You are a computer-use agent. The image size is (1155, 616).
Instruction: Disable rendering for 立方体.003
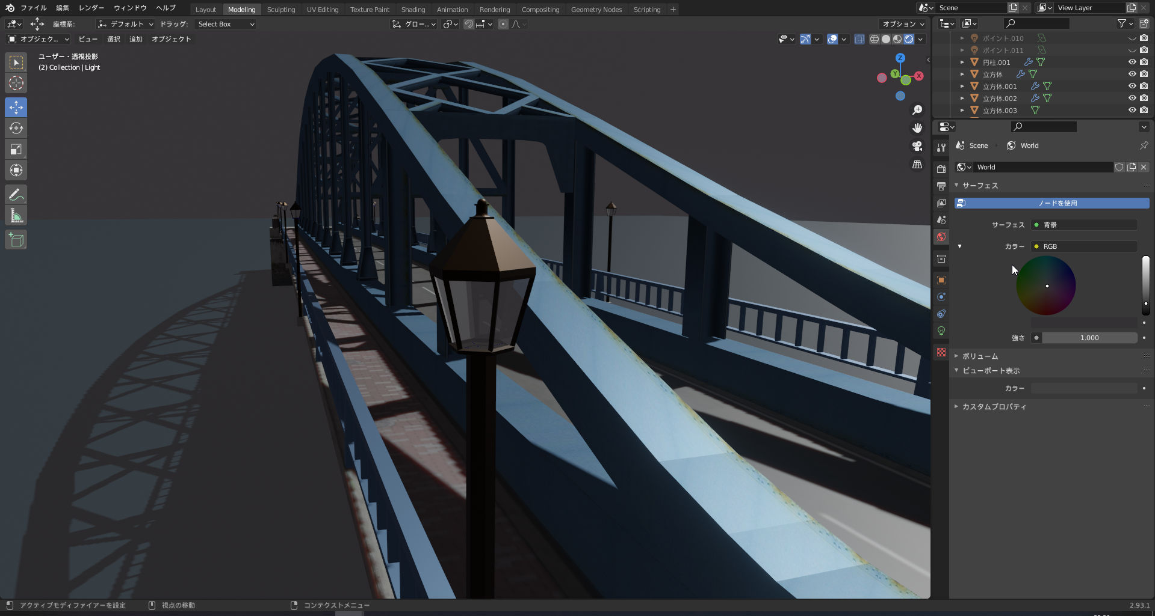click(x=1144, y=110)
